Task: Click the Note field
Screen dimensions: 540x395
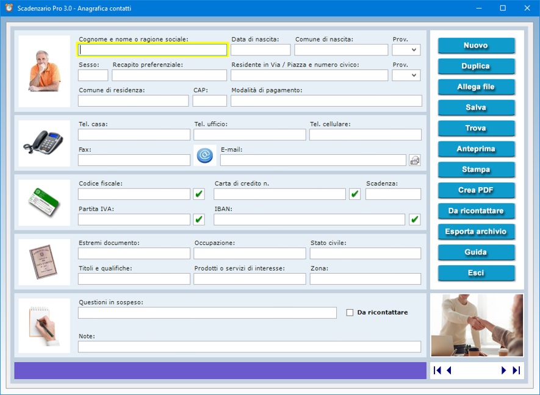Action: 250,346
